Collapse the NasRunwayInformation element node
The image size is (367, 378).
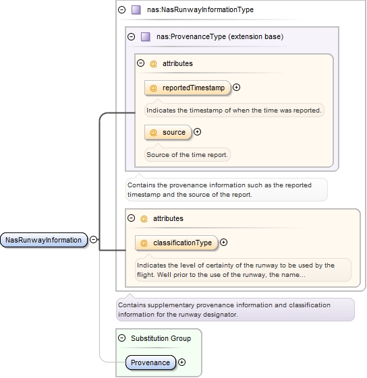point(94,239)
